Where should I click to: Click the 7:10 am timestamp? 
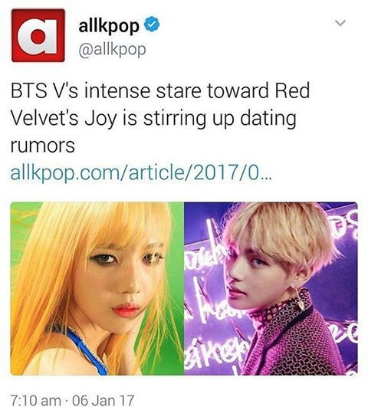pyautogui.click(x=35, y=400)
